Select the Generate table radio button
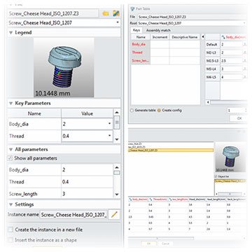The width and height of the screenshot is (252, 252). tap(132, 111)
